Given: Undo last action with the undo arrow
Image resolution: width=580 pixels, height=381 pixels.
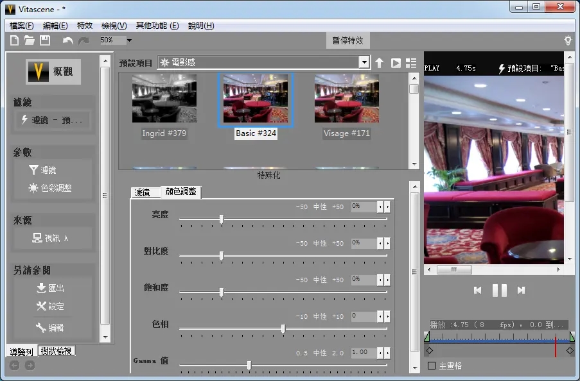Looking at the screenshot, I should [x=67, y=40].
